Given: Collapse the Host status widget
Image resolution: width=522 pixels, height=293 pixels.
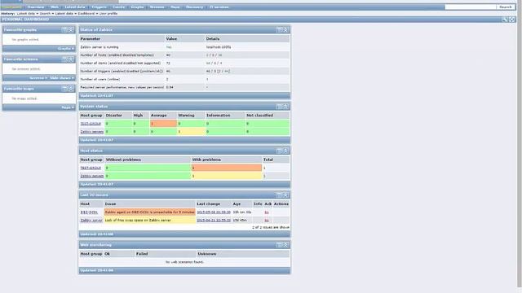Looking at the screenshot, I should [285, 151].
